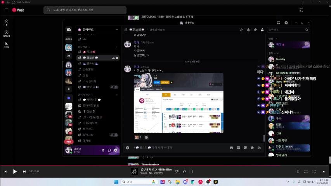This screenshot has height=186, width=331.
Task: Expand 영매랜드 server dropdown menu
Action: (117, 30)
